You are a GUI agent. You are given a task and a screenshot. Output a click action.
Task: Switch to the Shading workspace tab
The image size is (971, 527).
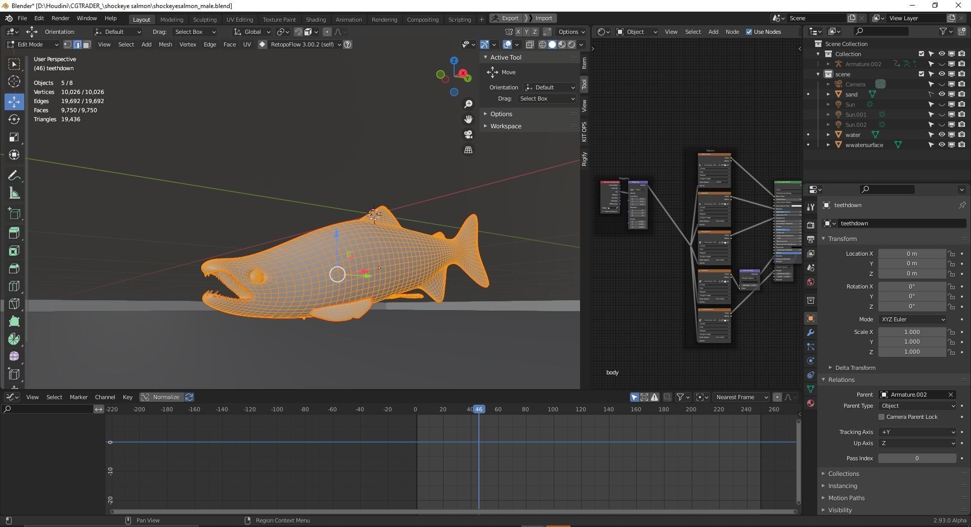316,19
